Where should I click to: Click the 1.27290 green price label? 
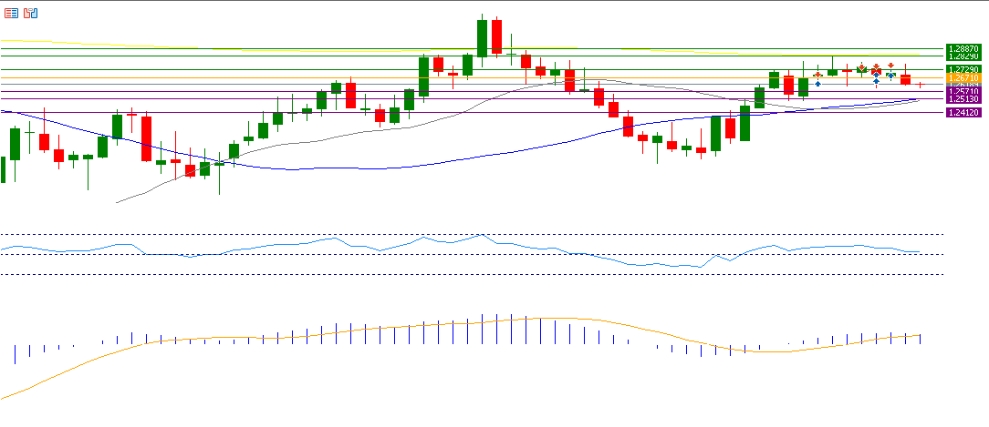click(x=963, y=69)
